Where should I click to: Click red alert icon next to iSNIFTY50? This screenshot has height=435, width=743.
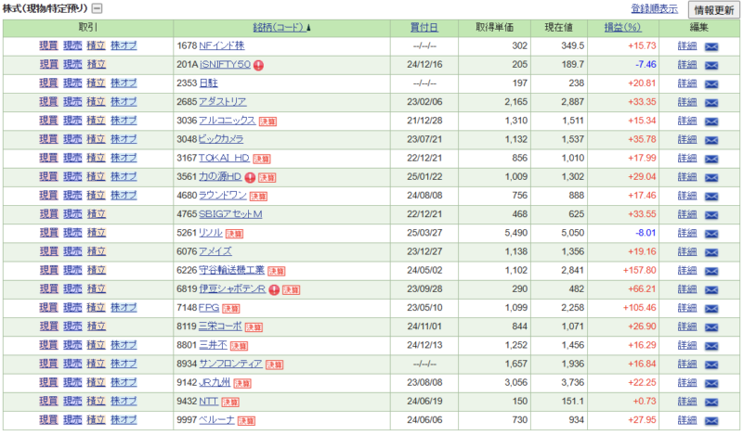click(258, 65)
